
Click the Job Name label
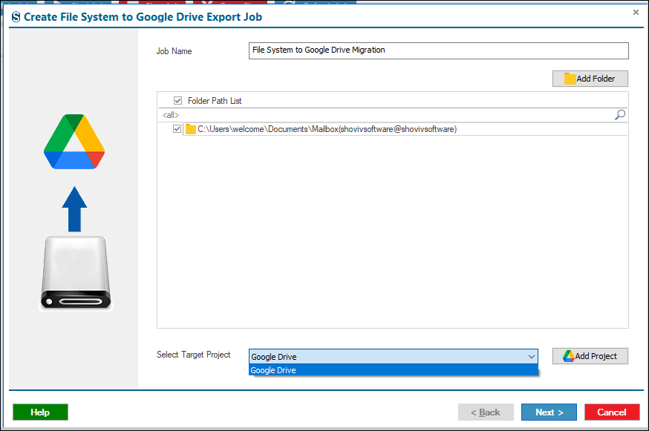coord(174,51)
